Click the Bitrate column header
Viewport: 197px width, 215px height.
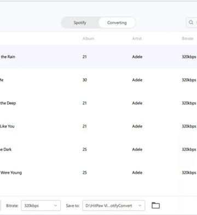point(187,38)
